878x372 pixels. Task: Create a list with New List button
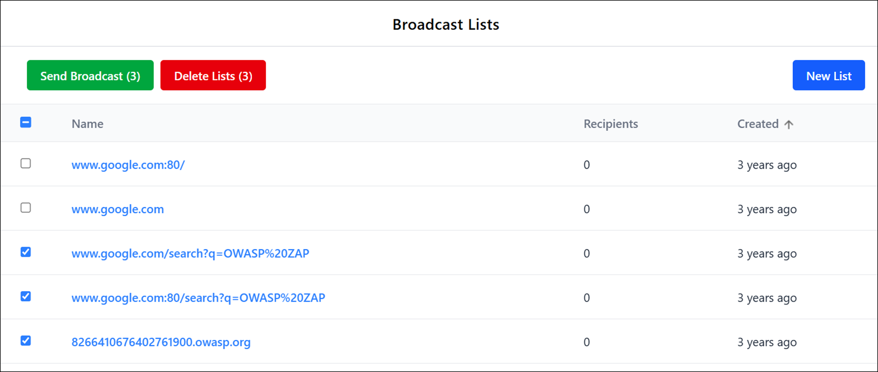coord(828,75)
